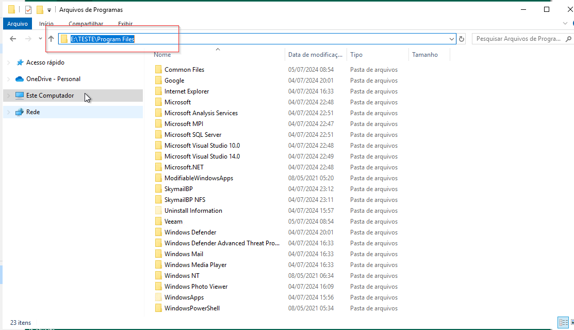
Task: Switch to the Exibir ribbon tab
Action: point(125,24)
